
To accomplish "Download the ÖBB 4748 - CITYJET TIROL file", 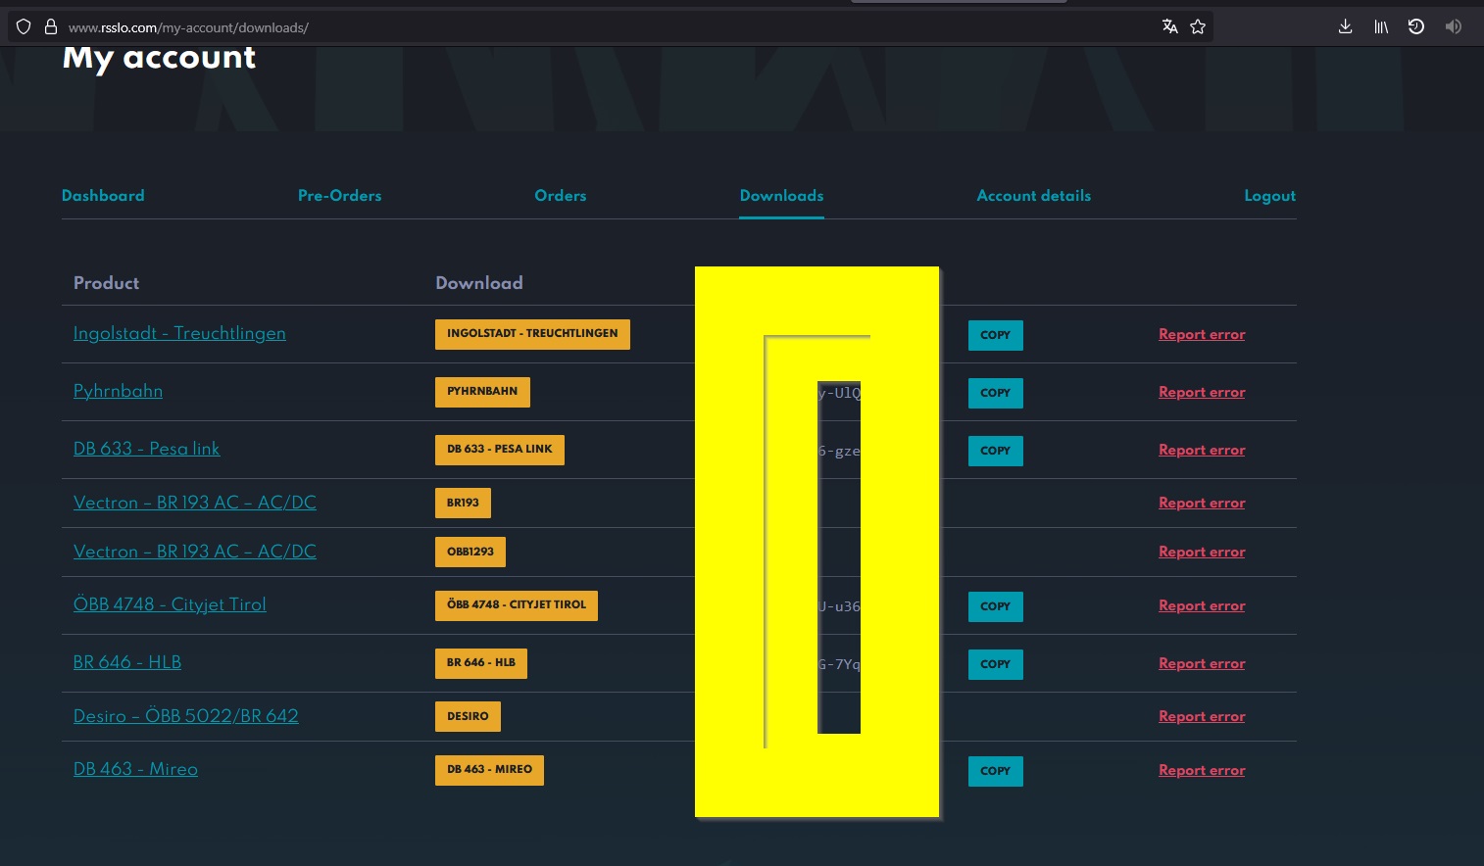I will pos(517,605).
